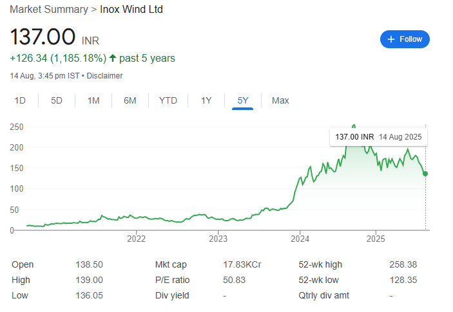Click the Low value 136.05
The height and width of the screenshot is (312, 453).
(90, 295)
